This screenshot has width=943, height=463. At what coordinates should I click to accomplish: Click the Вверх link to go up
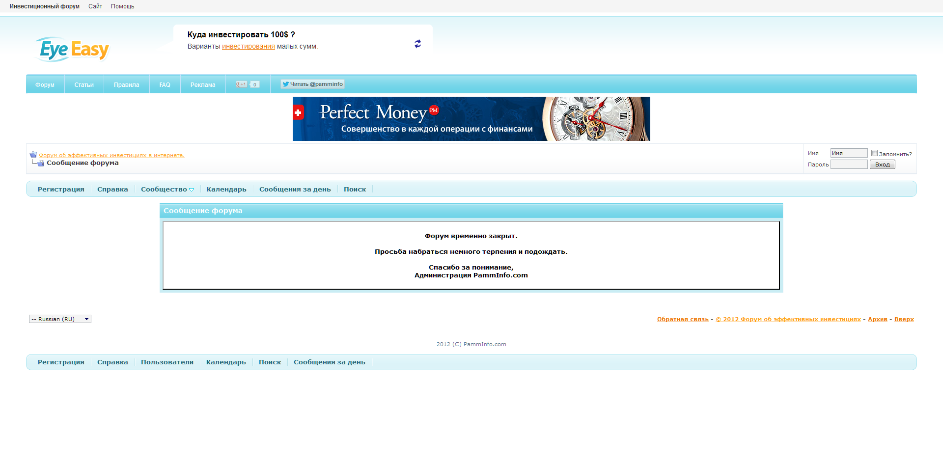click(x=904, y=319)
